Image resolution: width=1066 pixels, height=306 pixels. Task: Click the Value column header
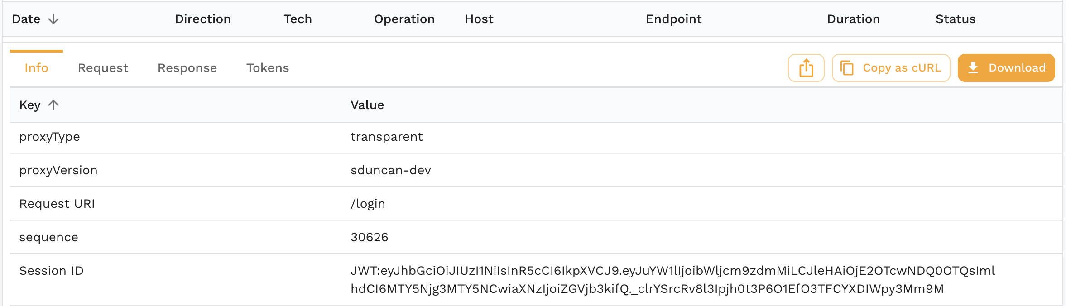coord(367,105)
